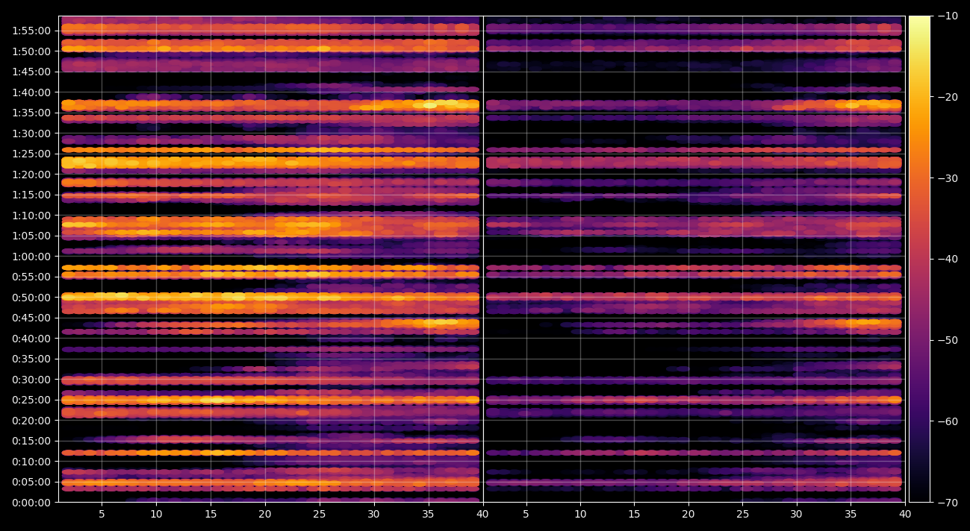Click the 0:50:00 y-axis tick label
The image size is (970, 531).
31,298
